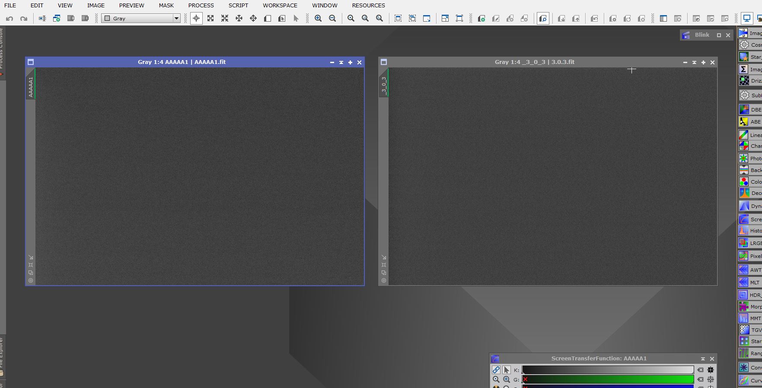
Task: Click the 3.0.3.fit window title bar
Action: [534, 62]
